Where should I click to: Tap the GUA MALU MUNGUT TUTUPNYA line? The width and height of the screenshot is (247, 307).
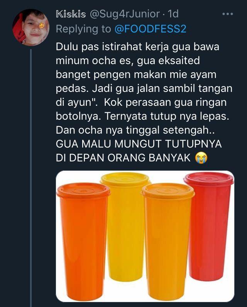(x=139, y=144)
